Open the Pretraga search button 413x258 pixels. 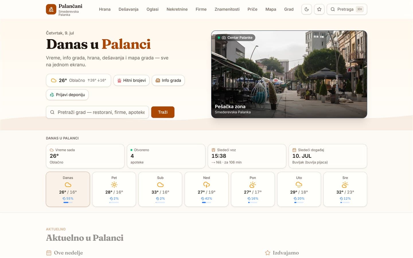click(347, 9)
